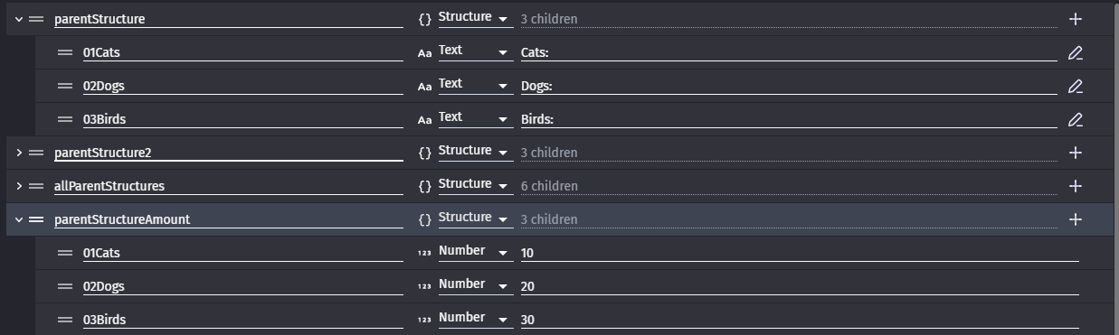Screen dimensions: 1119x335
Task: Collapse the parentStructure tree node
Action: tap(18, 19)
